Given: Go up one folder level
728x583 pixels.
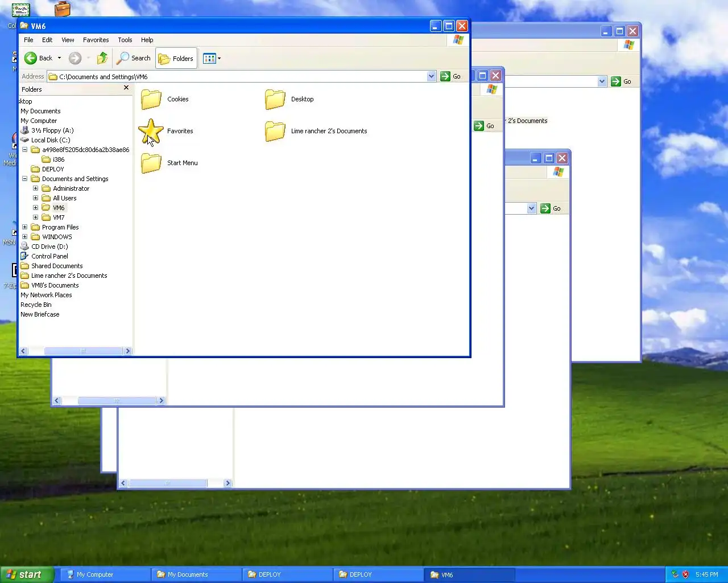Looking at the screenshot, I should click(x=102, y=58).
